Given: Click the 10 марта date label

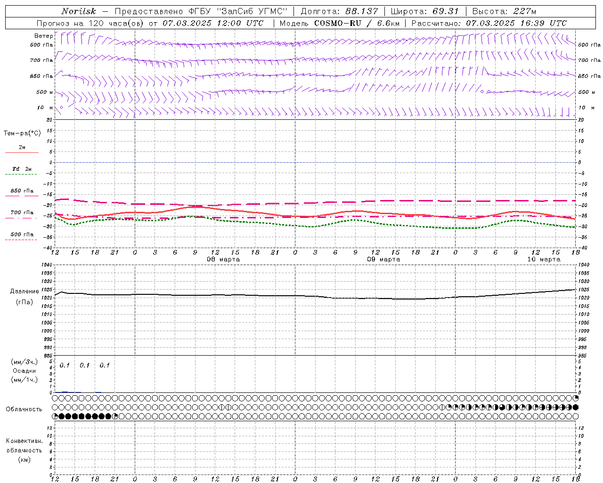Looking at the screenshot, I should pyautogui.click(x=544, y=259).
